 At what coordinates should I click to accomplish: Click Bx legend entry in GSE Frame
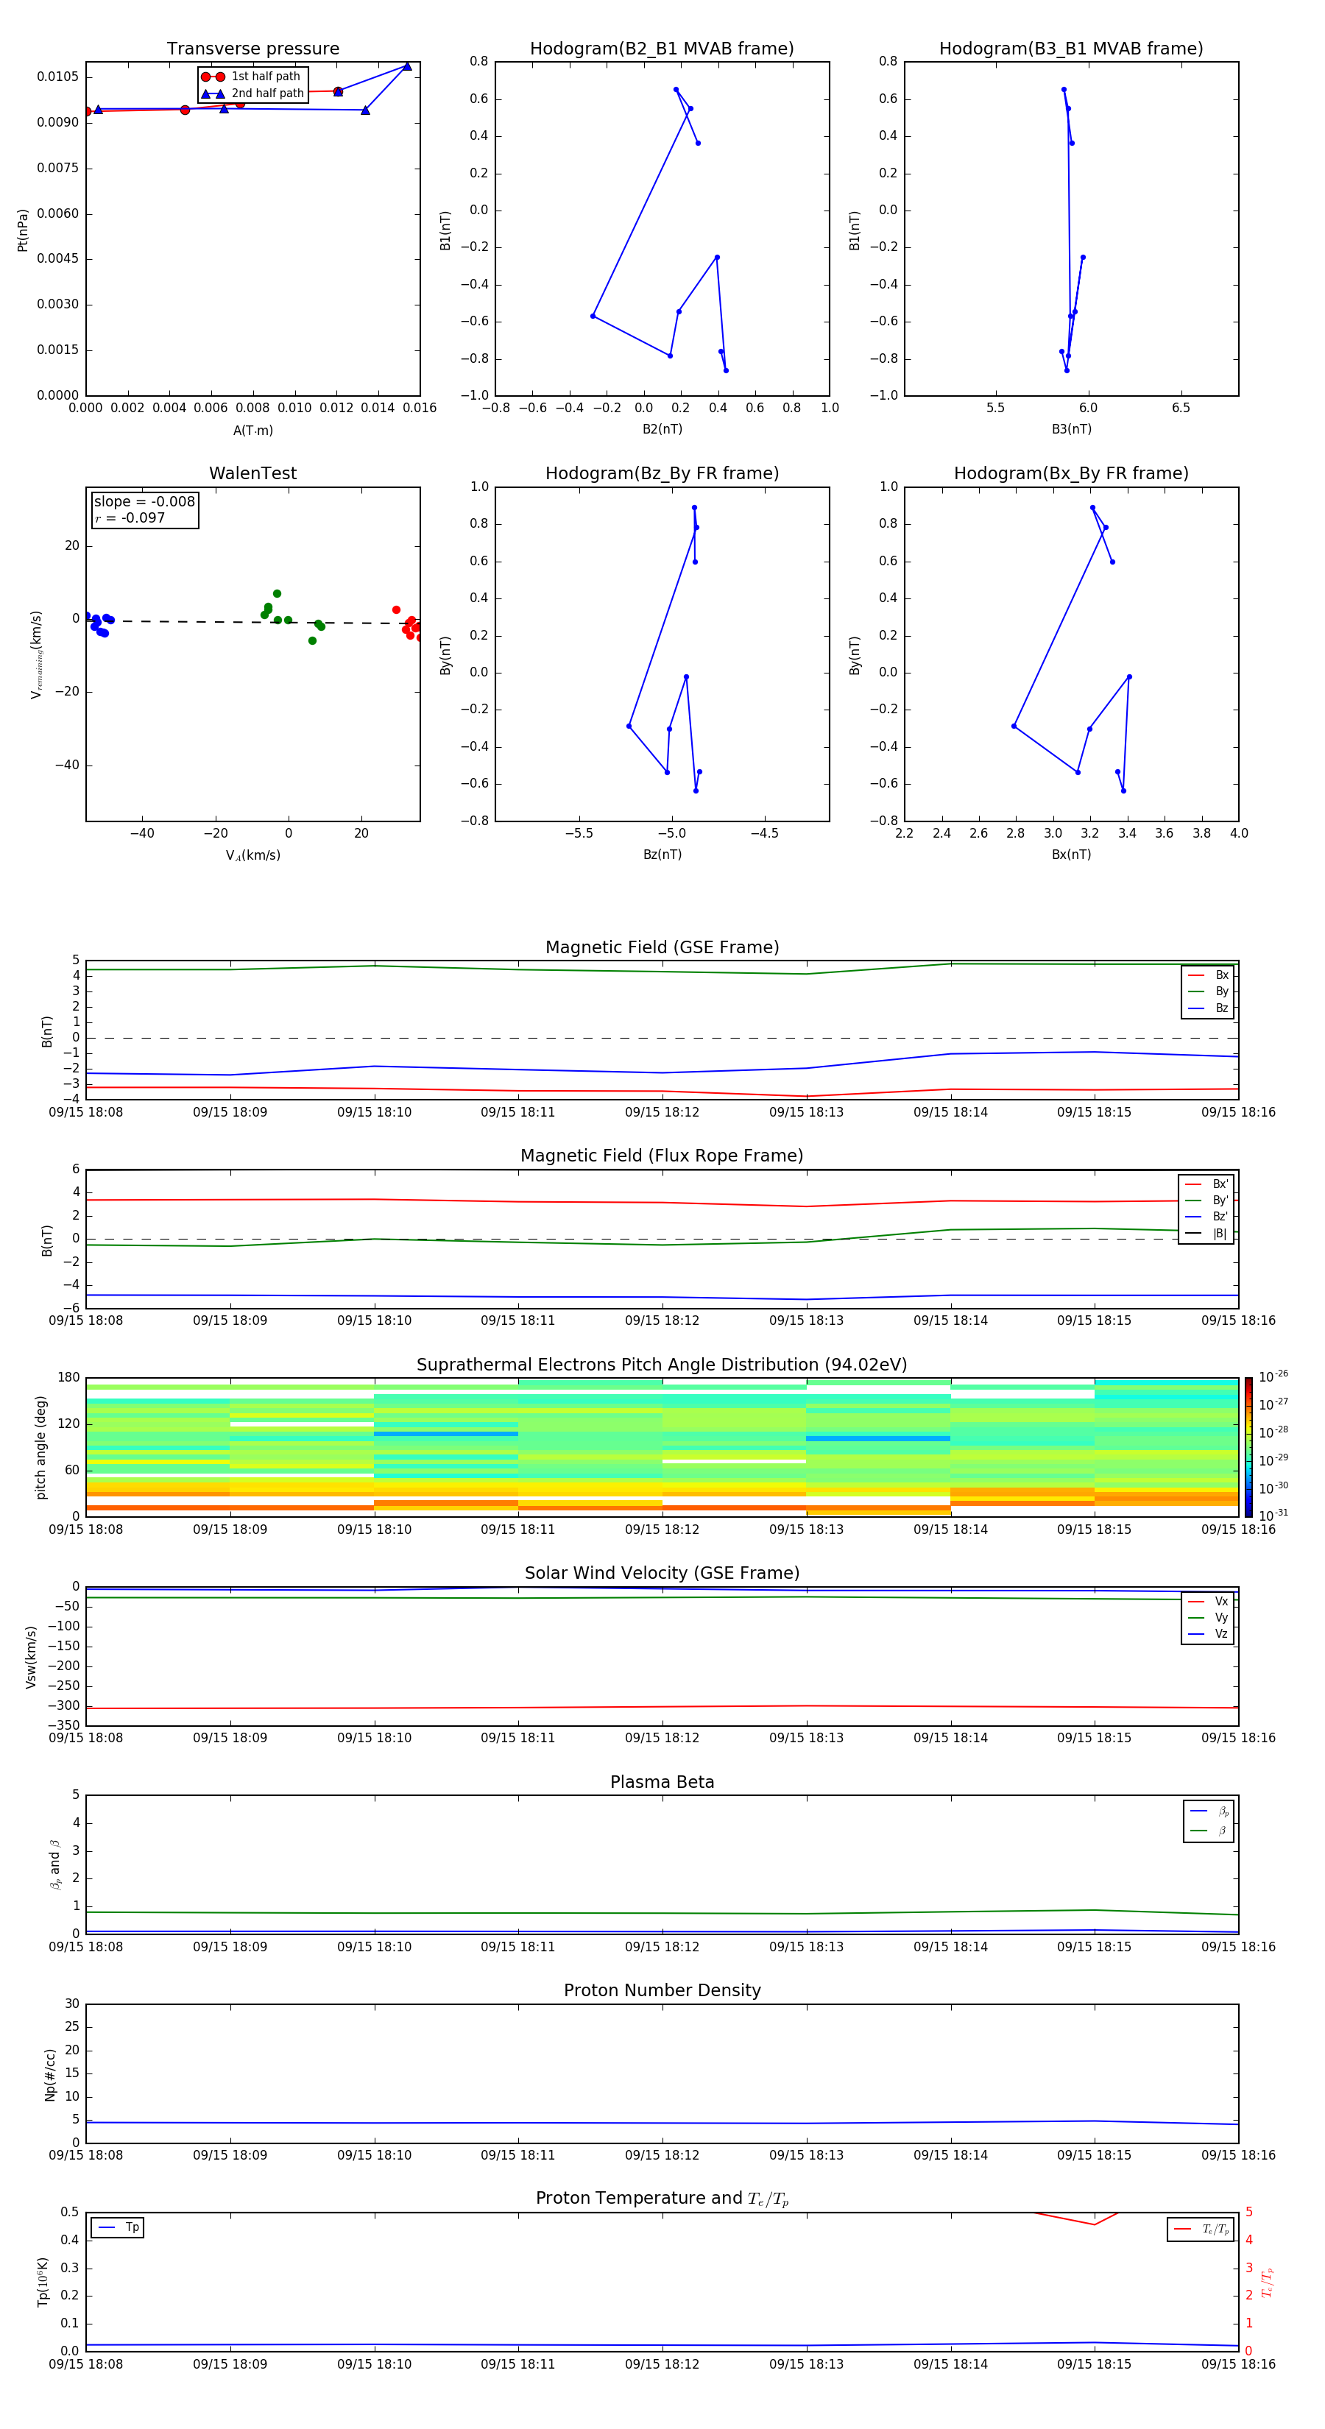(1208, 976)
